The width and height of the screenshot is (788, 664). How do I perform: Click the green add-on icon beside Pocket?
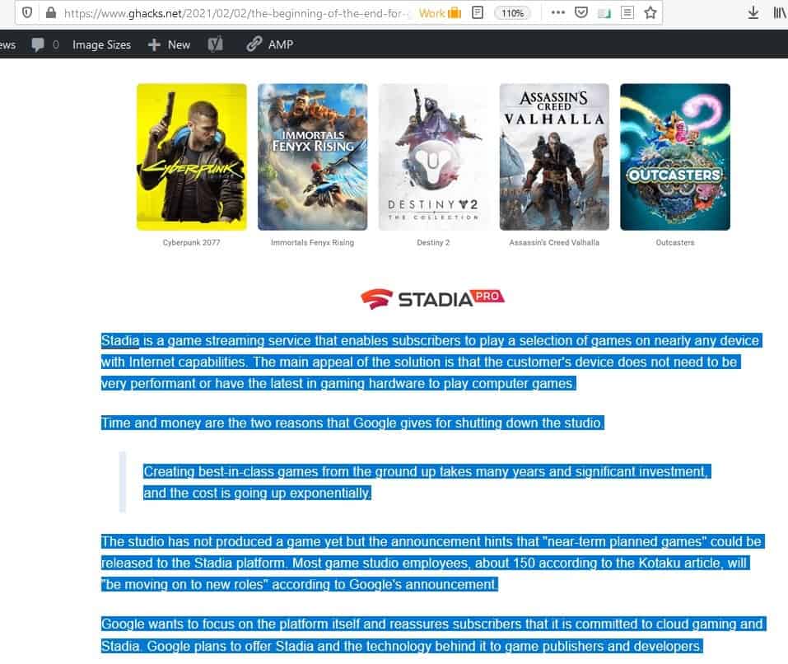click(605, 12)
